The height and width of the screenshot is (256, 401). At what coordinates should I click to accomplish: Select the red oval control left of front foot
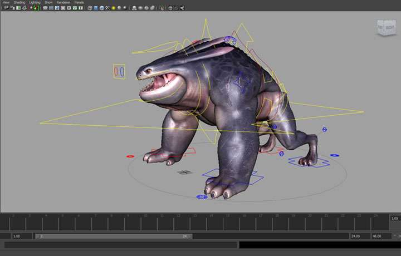130,156
